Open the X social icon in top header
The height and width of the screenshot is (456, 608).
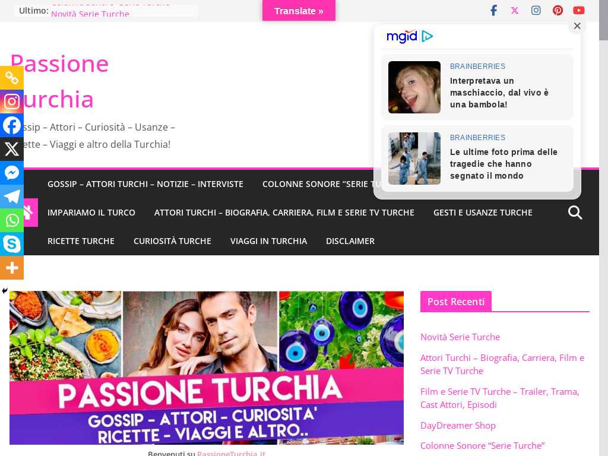point(515,11)
